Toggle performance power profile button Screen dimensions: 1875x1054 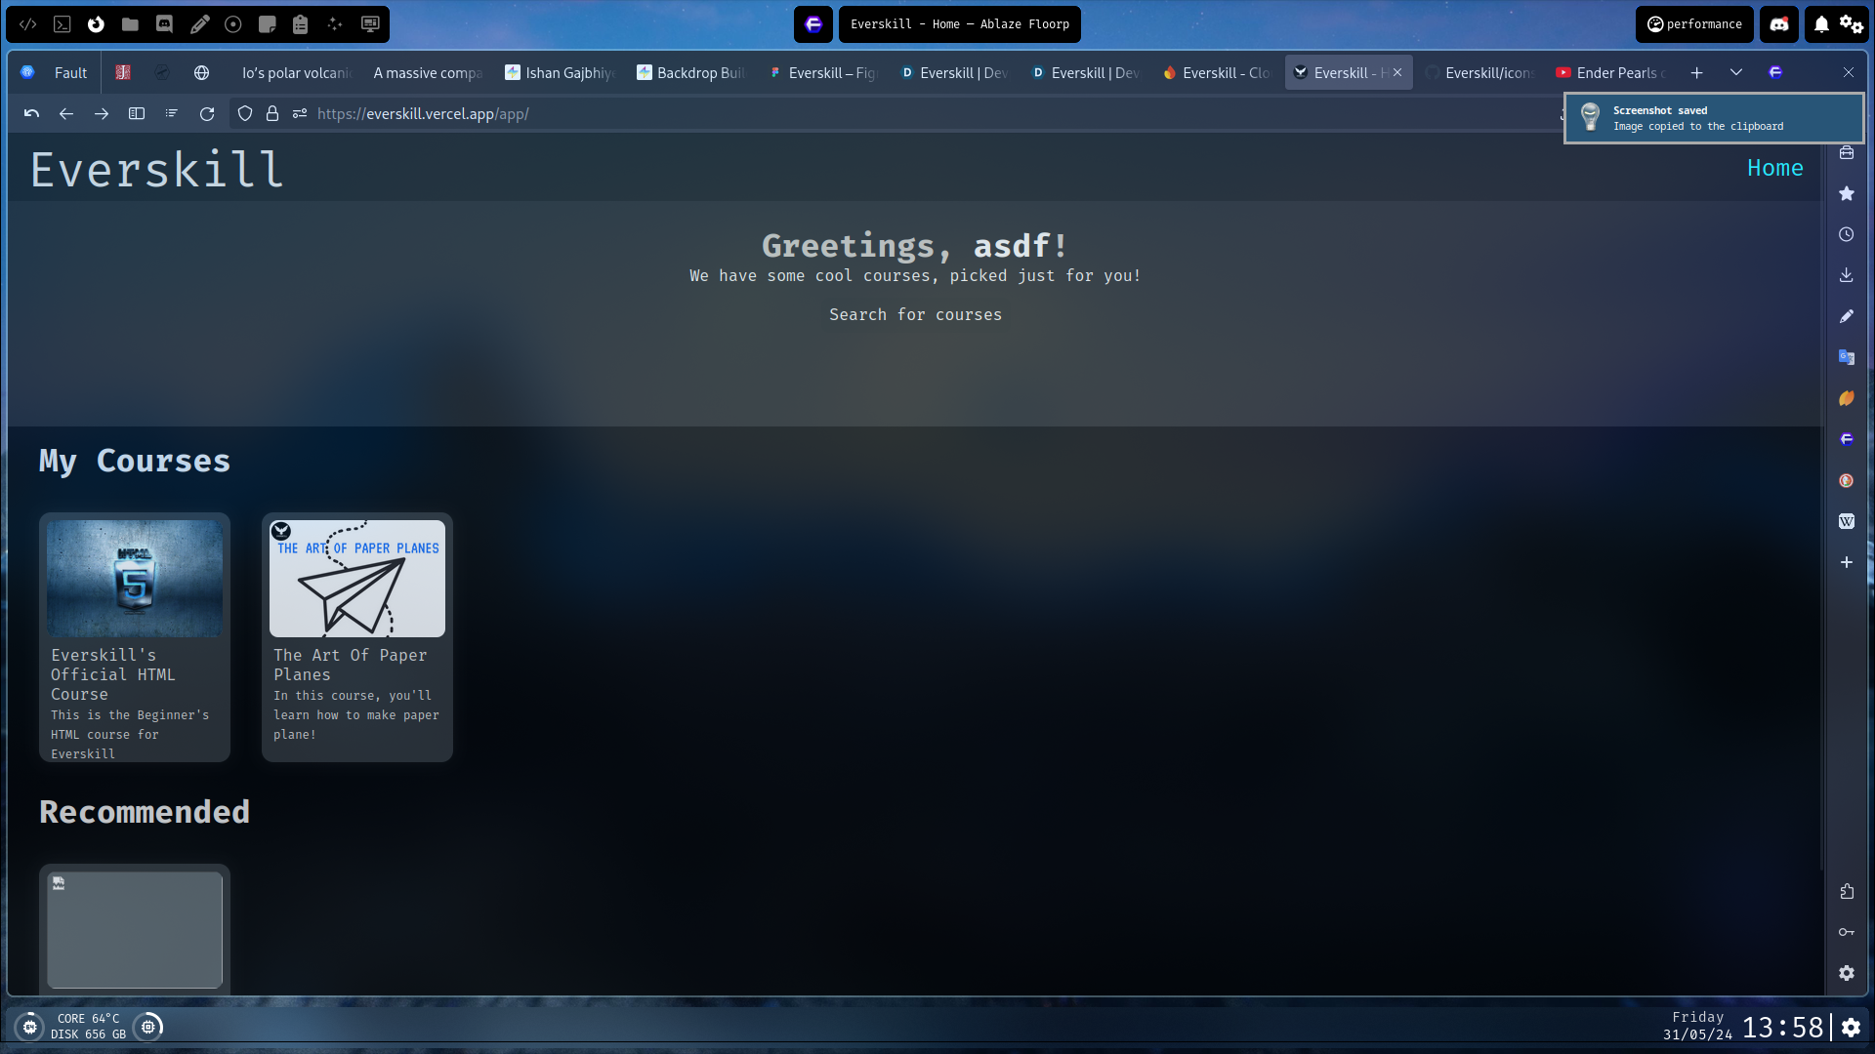pyautogui.click(x=1694, y=24)
